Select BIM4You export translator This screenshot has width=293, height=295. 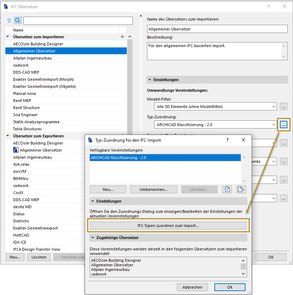point(45,178)
